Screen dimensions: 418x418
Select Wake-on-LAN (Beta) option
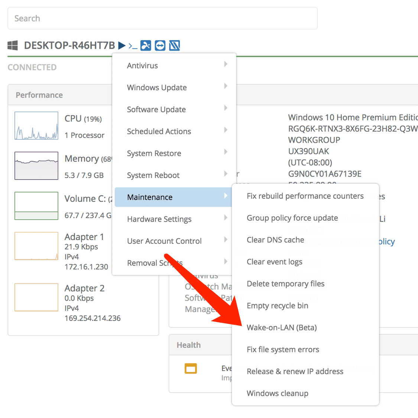[x=282, y=327]
